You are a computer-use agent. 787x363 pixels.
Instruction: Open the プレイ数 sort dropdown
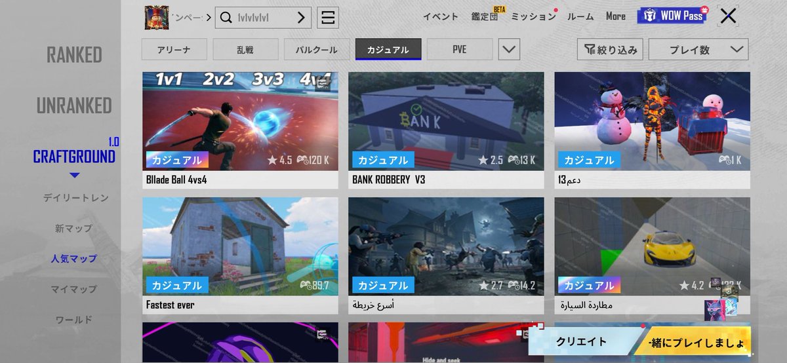pos(698,50)
